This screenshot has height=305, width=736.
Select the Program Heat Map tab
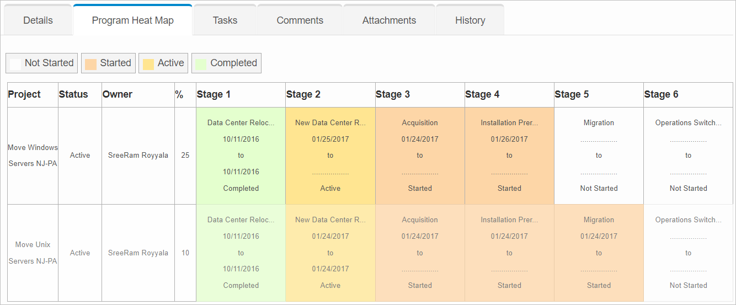132,20
